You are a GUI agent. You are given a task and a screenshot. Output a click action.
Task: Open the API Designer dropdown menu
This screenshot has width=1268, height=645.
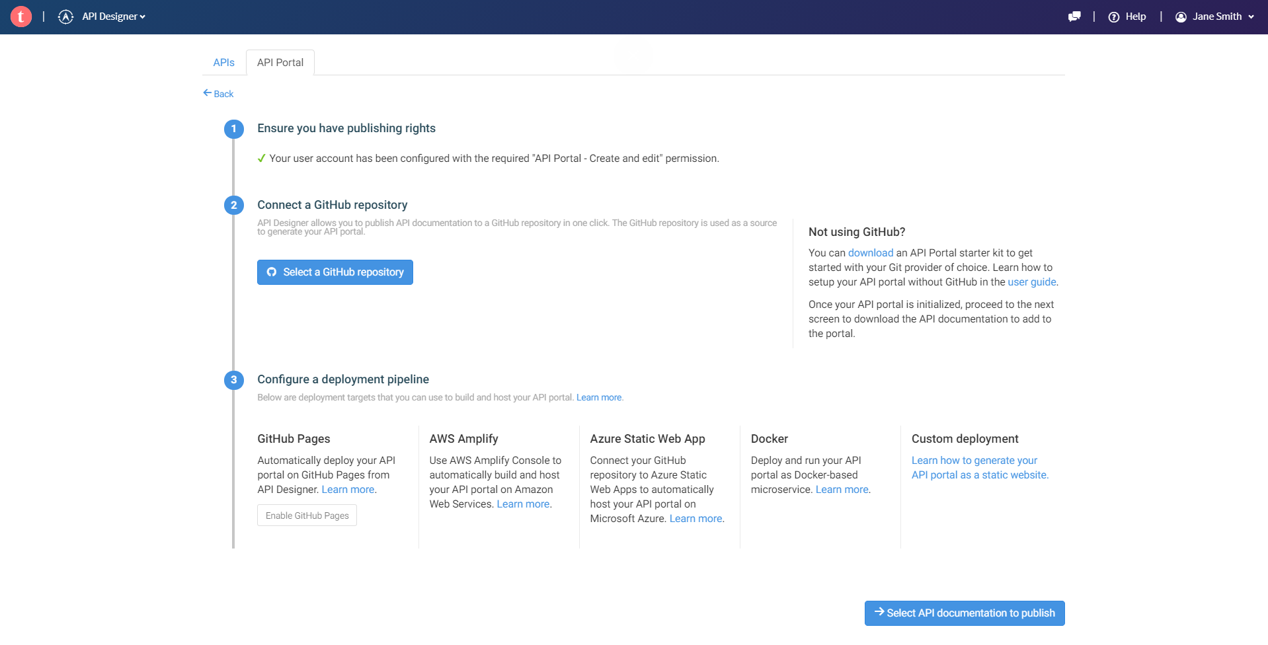tap(113, 17)
